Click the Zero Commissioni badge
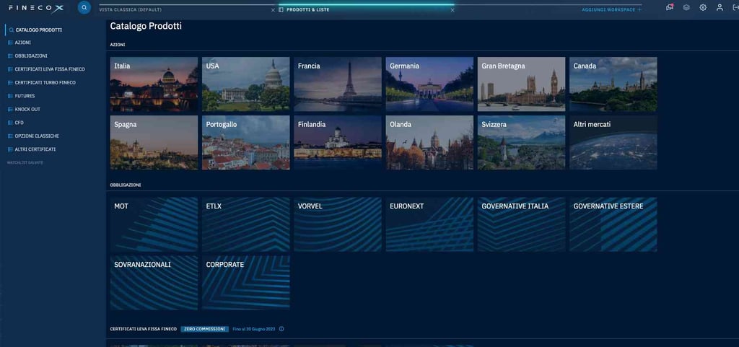Viewport: 739px width, 347px height. (x=205, y=329)
